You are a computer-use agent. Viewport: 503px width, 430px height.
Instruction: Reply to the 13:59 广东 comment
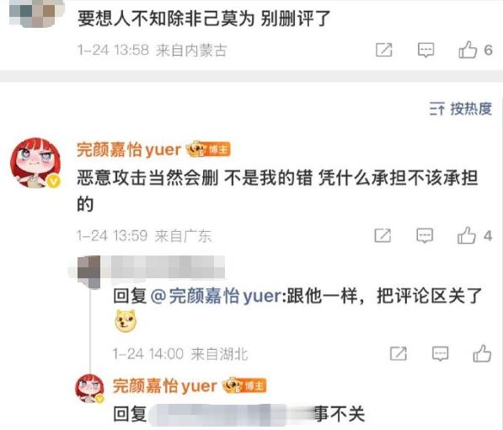point(425,236)
